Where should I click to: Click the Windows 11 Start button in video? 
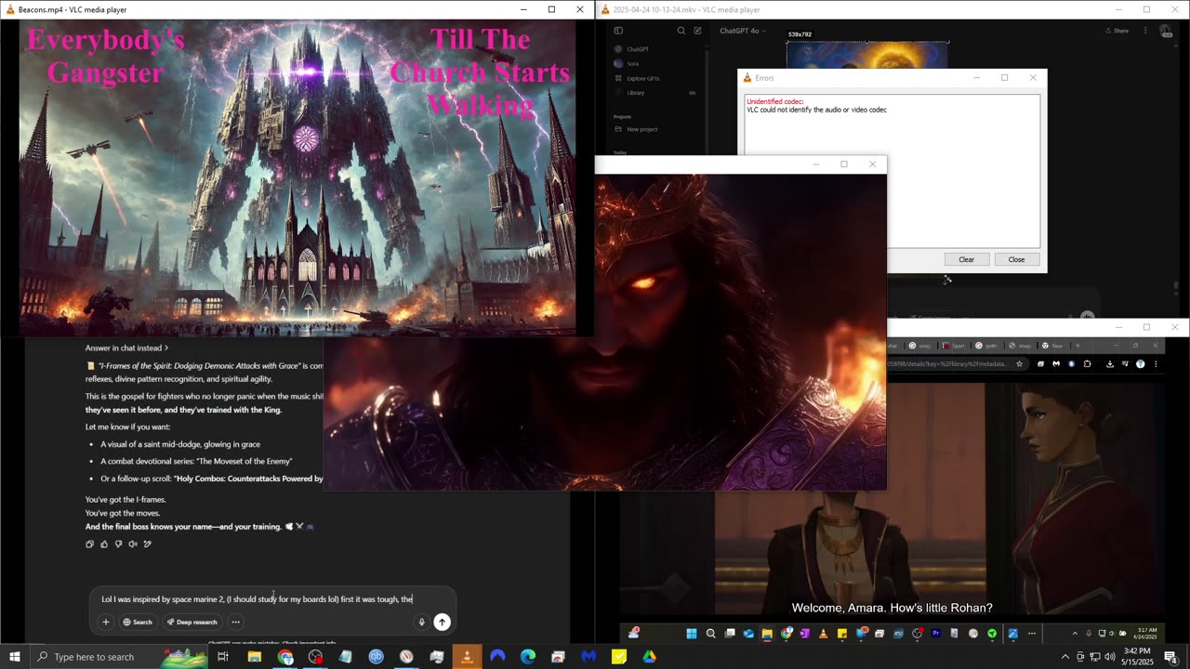point(692,634)
